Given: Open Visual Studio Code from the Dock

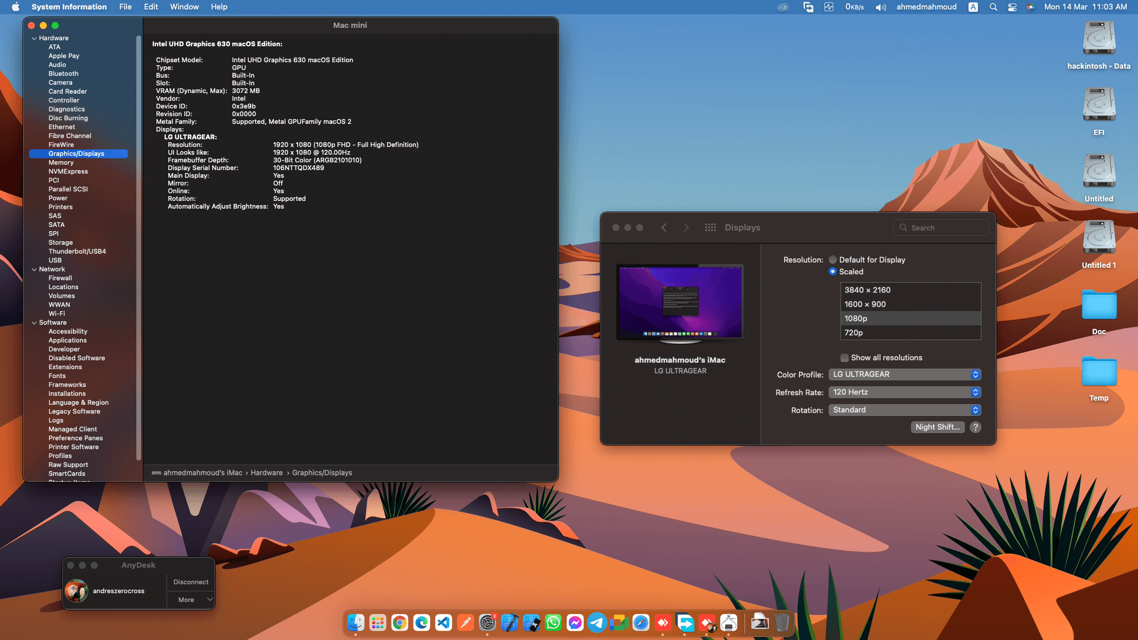Looking at the screenshot, I should pyautogui.click(x=443, y=623).
